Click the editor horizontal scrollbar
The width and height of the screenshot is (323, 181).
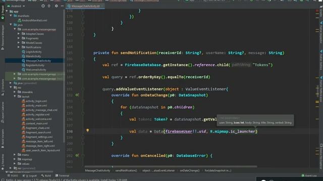point(171,166)
